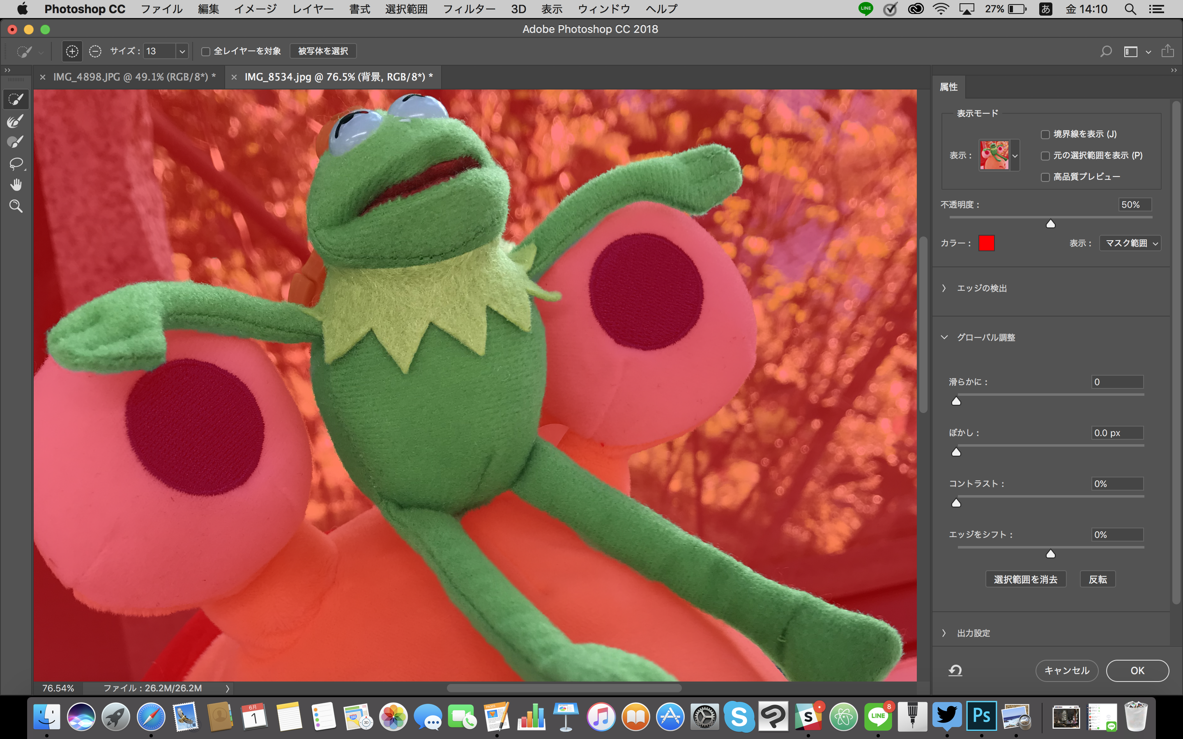Click the 76.54% zoom level field
This screenshot has width=1183, height=739.
[58, 688]
